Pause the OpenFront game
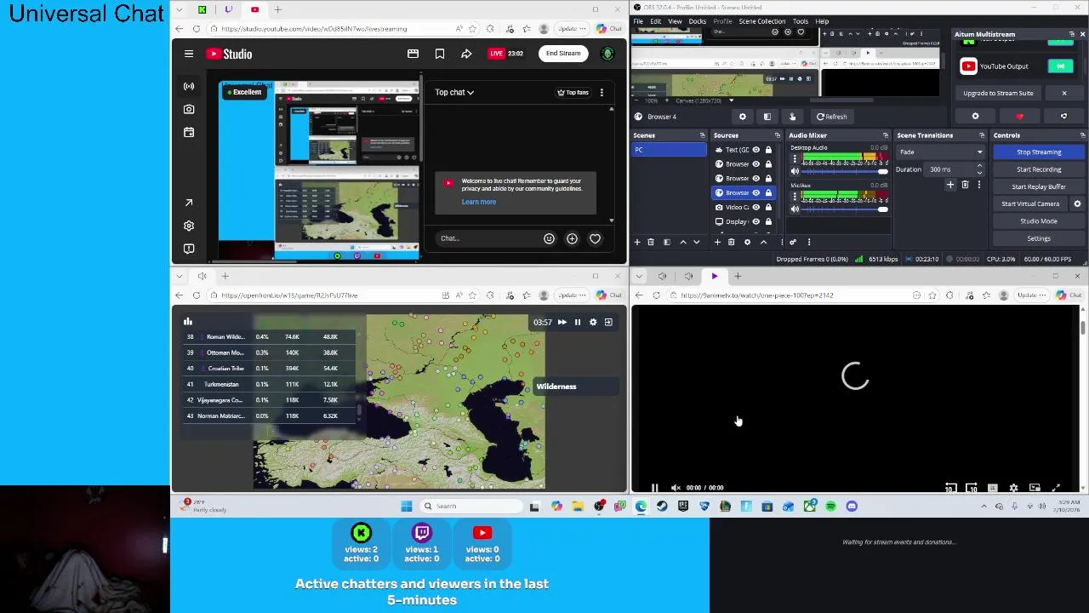Viewport: 1089px width, 613px height. tap(577, 322)
